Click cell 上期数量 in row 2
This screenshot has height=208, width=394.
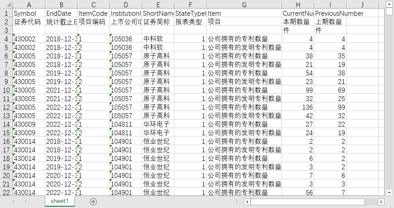coord(330,22)
